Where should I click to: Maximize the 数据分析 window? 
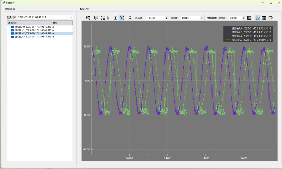[x=271, y=3]
